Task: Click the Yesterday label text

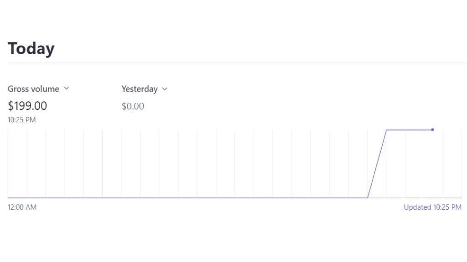Action: 140,89
